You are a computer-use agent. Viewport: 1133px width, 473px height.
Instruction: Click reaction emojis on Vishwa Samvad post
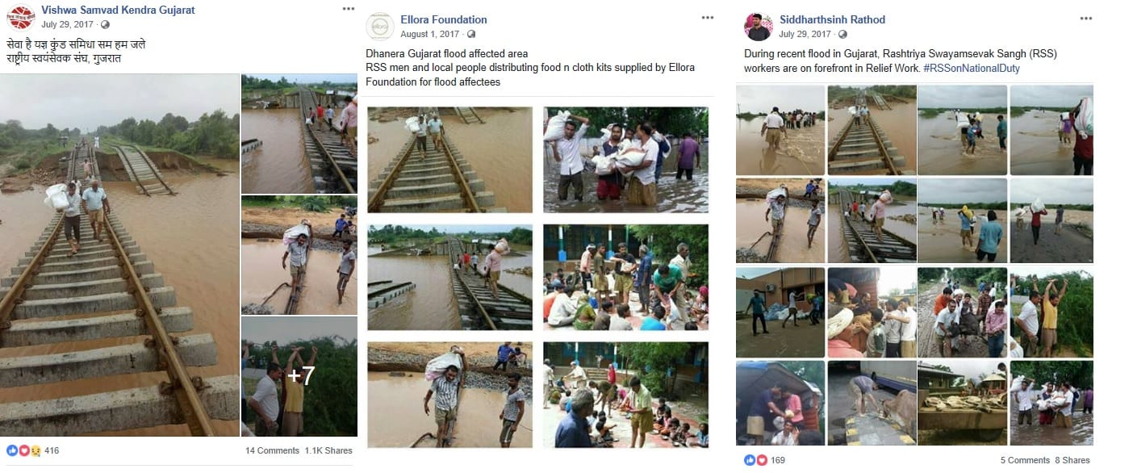23,450
